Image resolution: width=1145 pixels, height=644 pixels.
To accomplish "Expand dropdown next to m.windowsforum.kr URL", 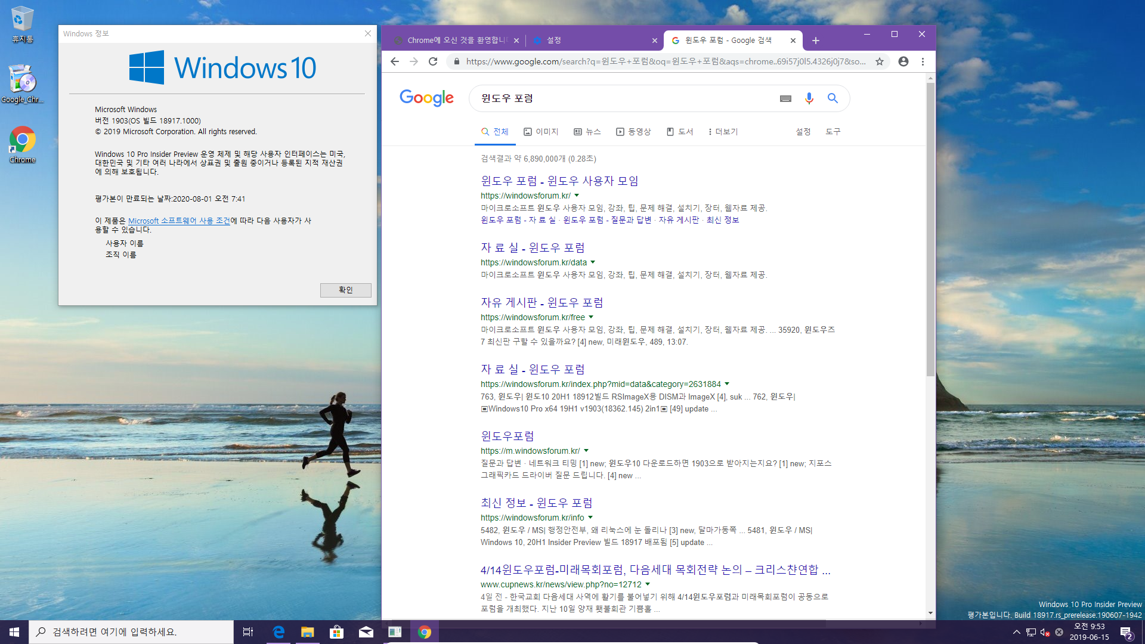I will (586, 451).
